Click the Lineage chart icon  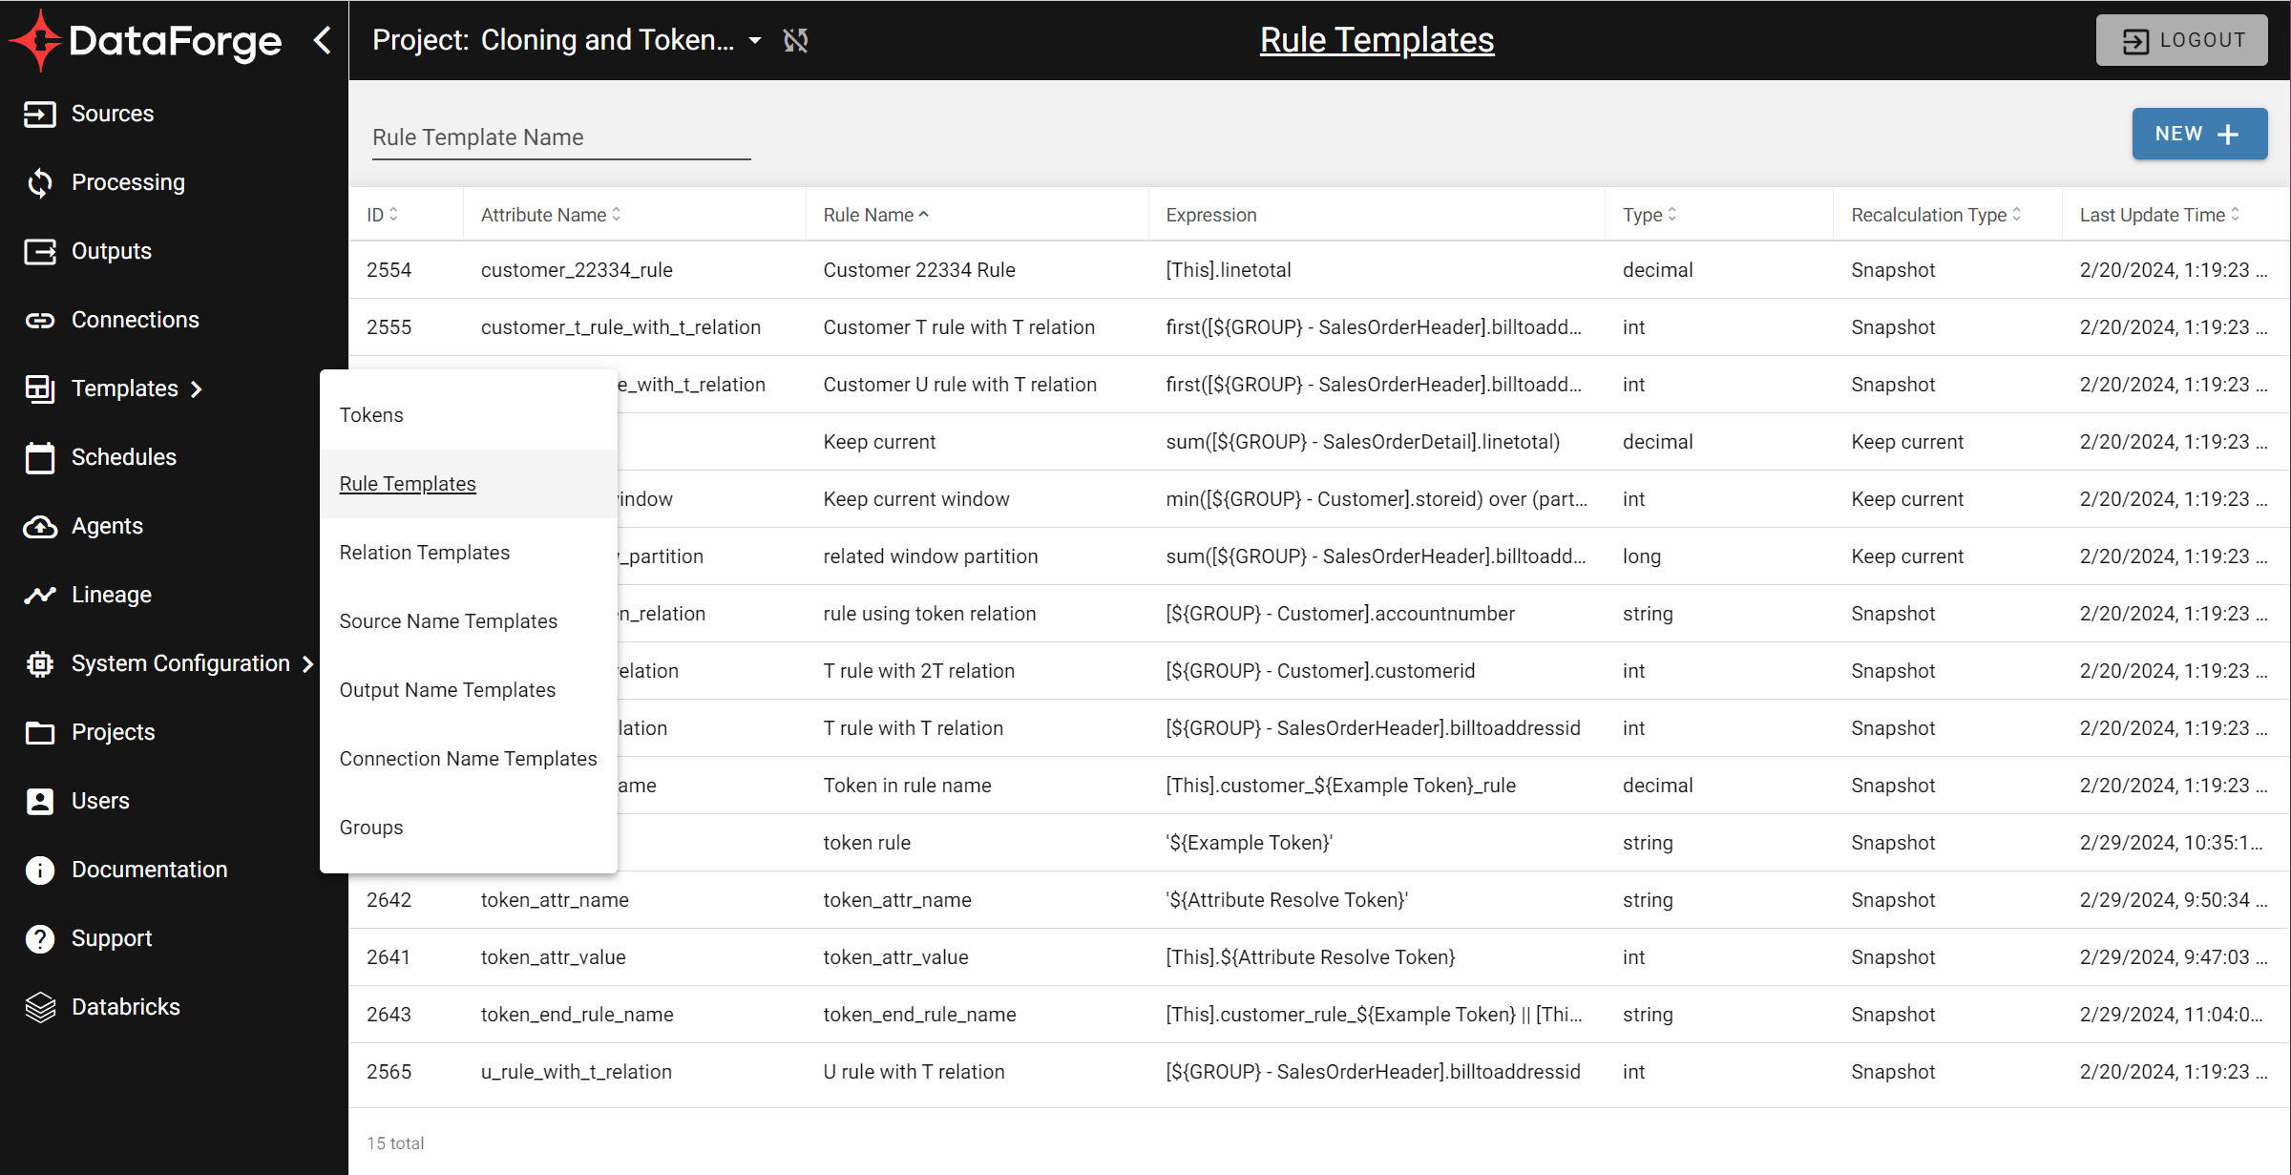click(39, 595)
